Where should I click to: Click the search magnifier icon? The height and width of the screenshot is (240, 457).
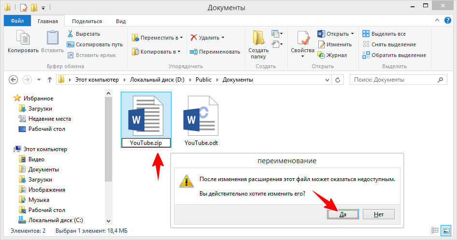tap(441, 80)
